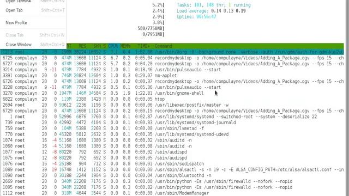The height and width of the screenshot is (196, 349).
Task: Click the Command column header
Action: coord(164,46)
